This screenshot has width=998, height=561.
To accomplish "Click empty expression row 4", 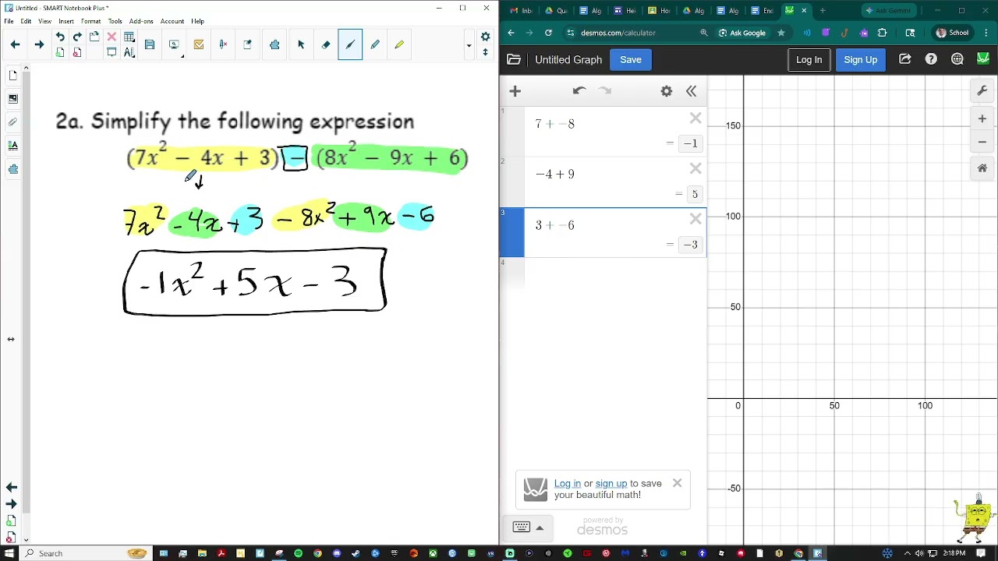I will pos(615,273).
